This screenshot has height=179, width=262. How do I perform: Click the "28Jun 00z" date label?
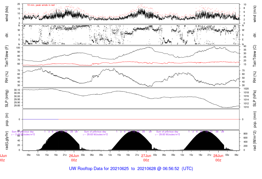coord(218,158)
